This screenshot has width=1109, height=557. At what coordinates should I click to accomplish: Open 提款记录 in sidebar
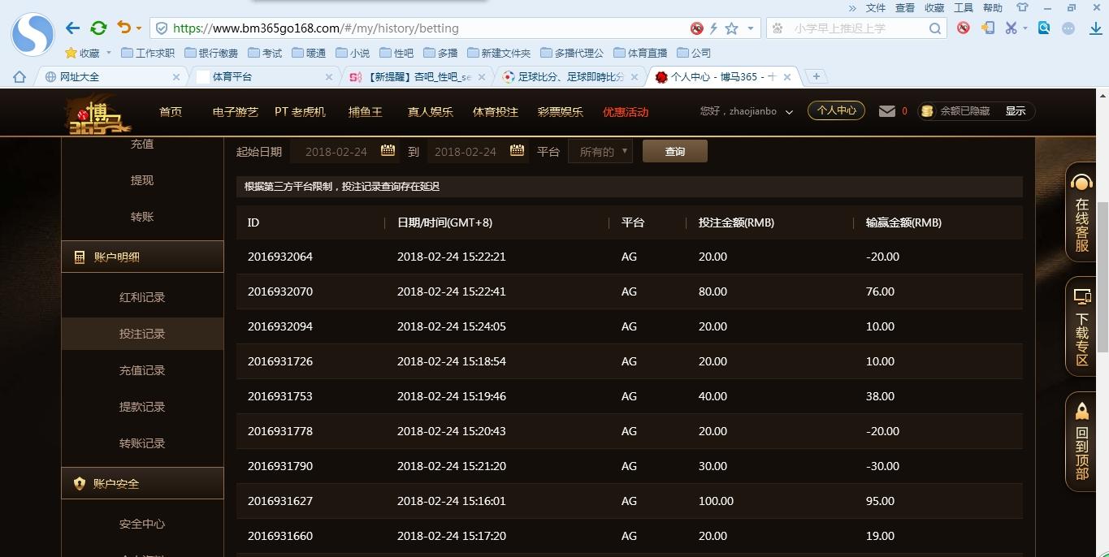pos(142,407)
